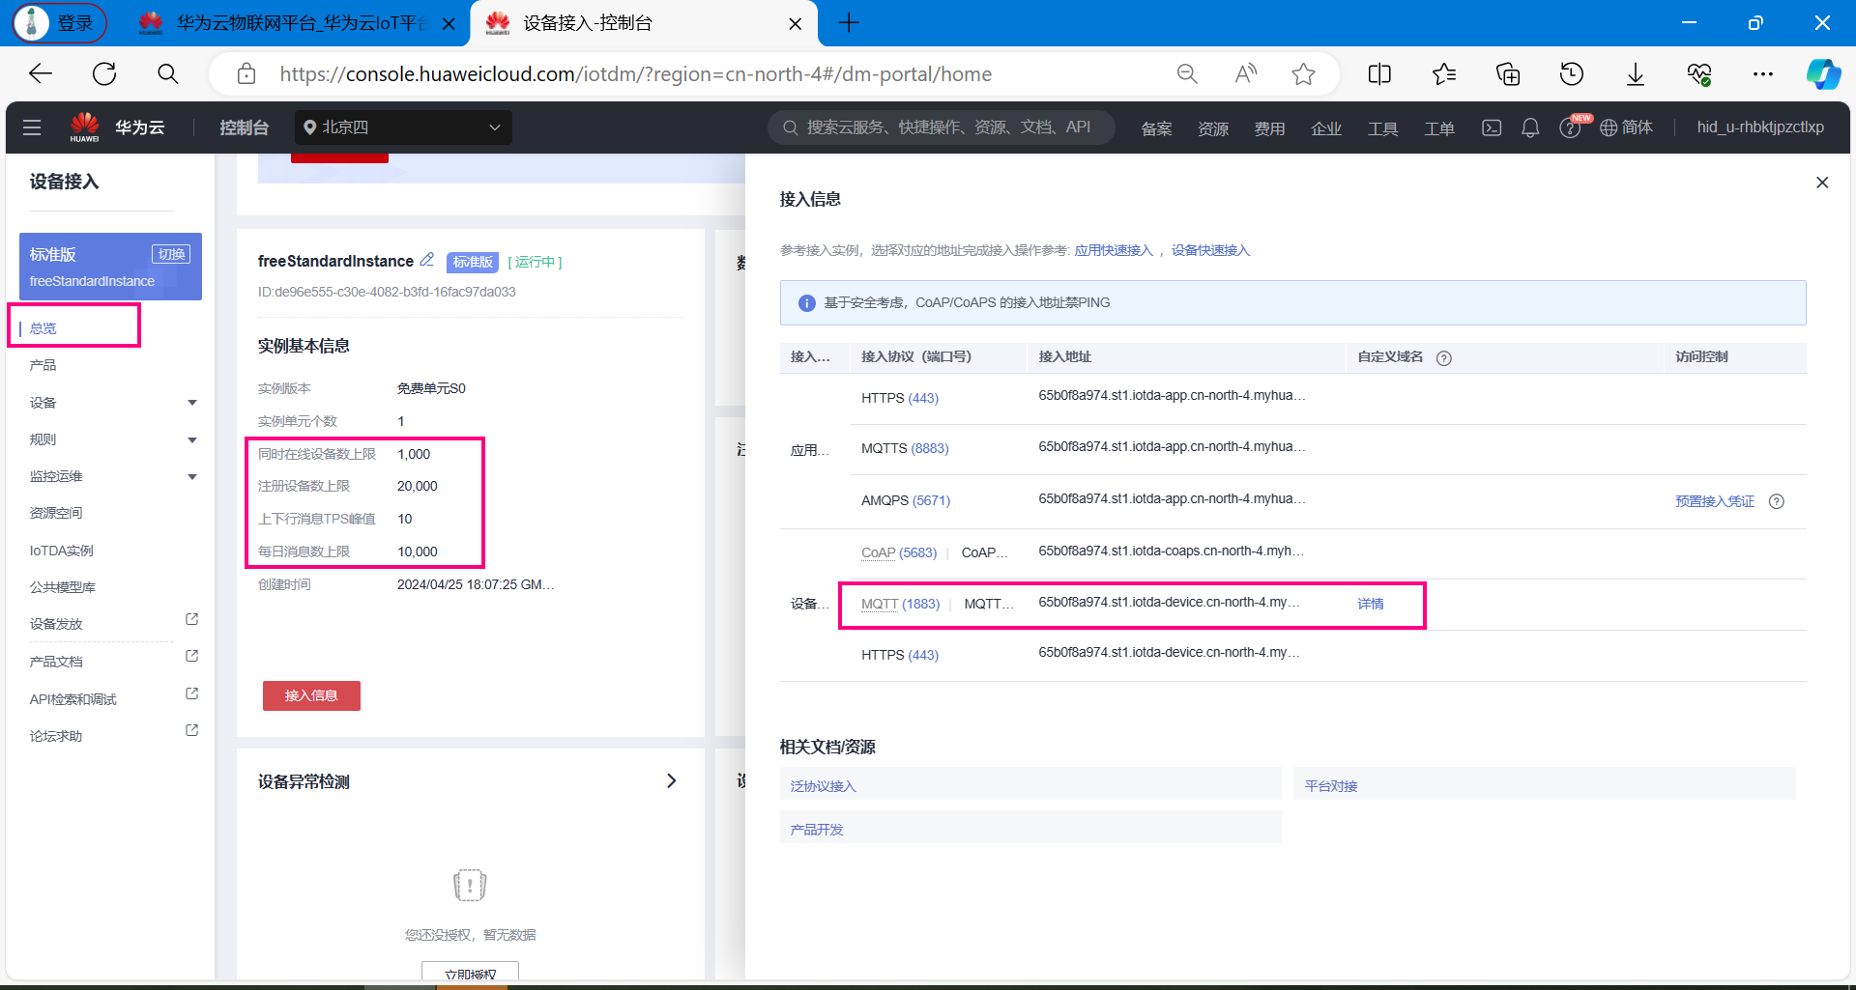Viewport: 1856px width, 990px height.
Task: Open the hamburger menu beside Huawei logo
Action: [x=32, y=127]
